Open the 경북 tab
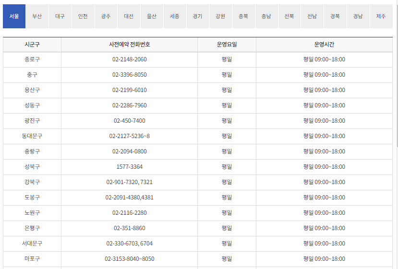This screenshot has width=398, height=269. click(x=335, y=16)
